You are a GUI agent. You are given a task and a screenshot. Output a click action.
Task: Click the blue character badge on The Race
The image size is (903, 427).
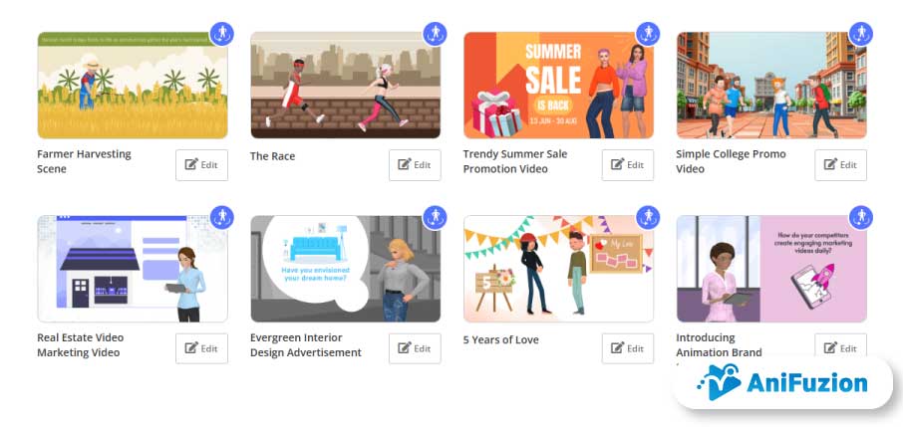coord(435,34)
